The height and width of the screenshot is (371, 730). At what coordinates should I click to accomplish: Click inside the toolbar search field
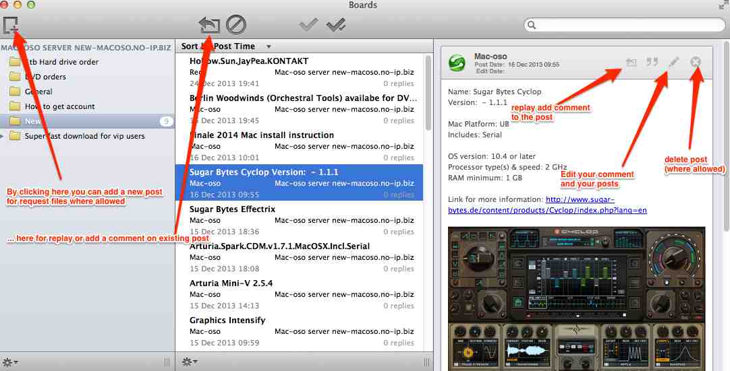[x=624, y=25]
